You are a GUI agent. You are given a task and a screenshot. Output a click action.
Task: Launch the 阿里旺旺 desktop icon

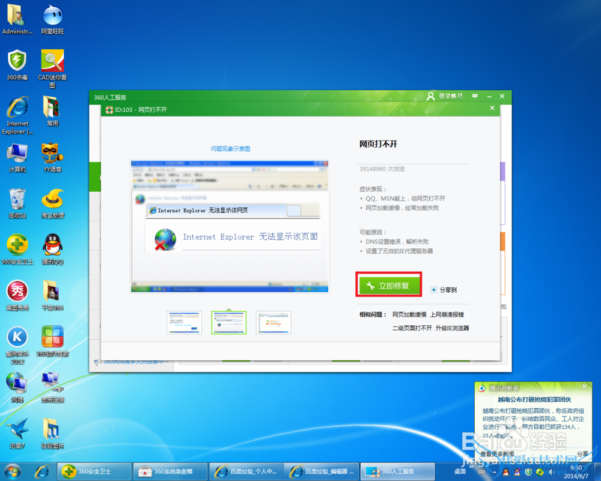(x=52, y=19)
